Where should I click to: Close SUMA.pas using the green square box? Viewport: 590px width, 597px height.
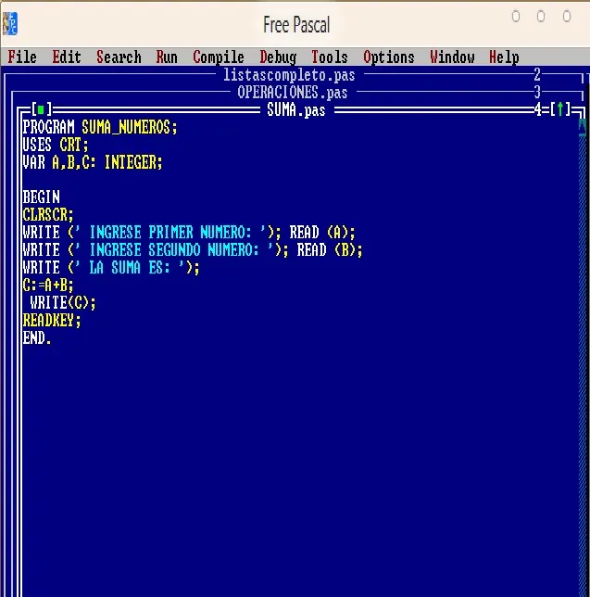pyautogui.click(x=41, y=110)
